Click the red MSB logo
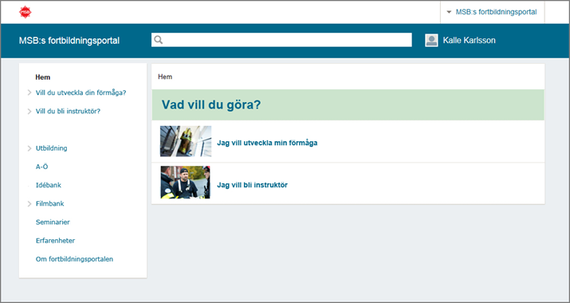Viewport: 570px width, 303px height. click(x=26, y=12)
